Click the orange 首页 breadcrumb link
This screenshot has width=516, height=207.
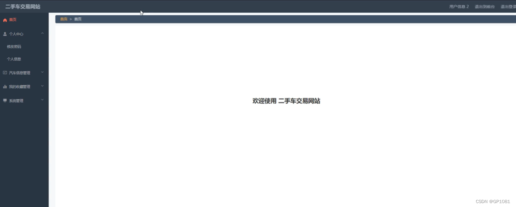pyautogui.click(x=64, y=19)
